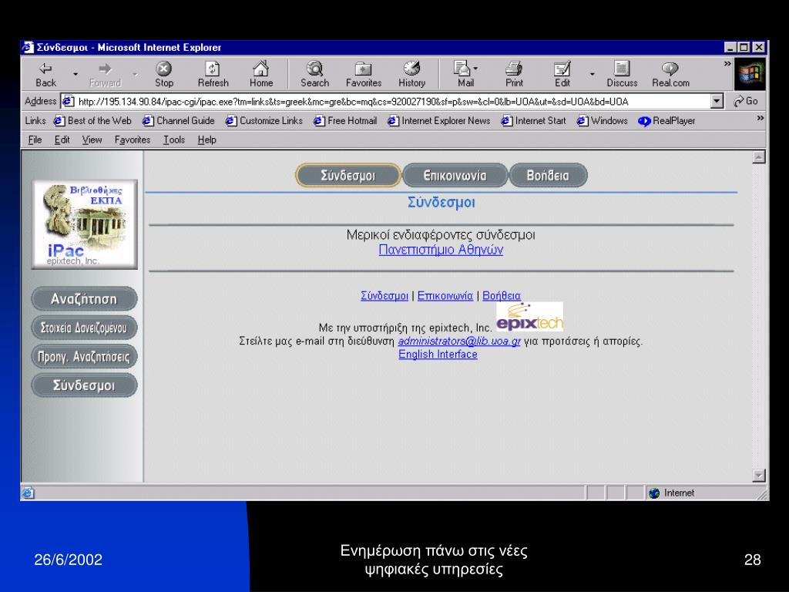Open the RealPlayer link shortcut
This screenshot has height=592, width=789.
pos(666,121)
